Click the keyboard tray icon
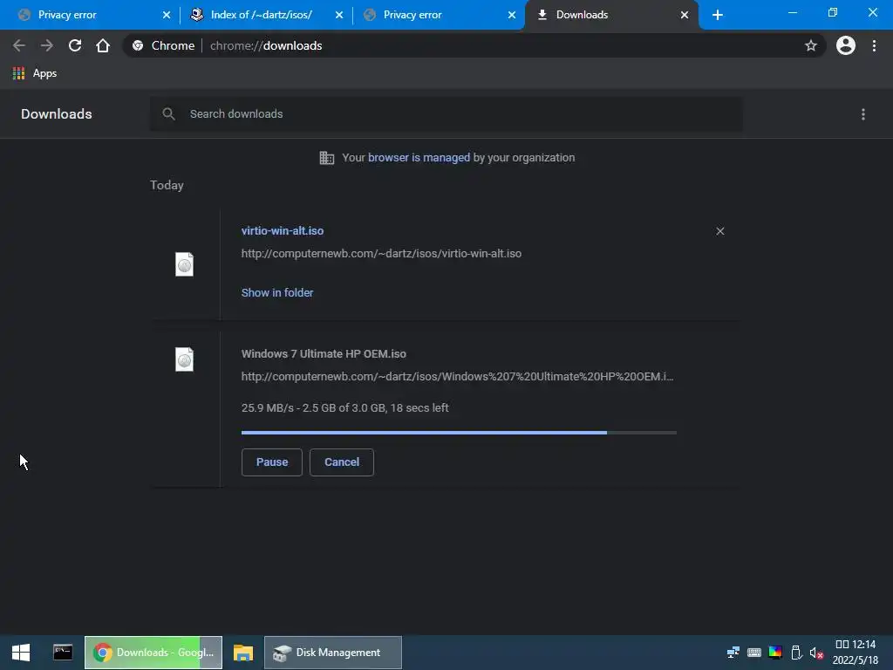The image size is (893, 670). (754, 653)
